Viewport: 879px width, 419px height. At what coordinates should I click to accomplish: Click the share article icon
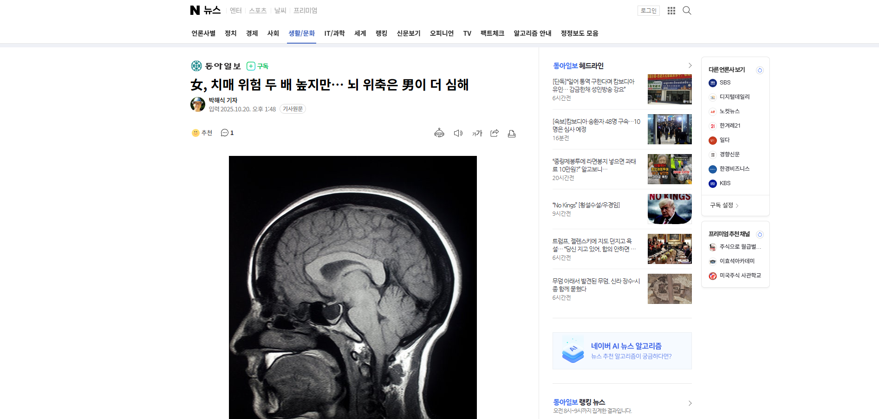[495, 133]
